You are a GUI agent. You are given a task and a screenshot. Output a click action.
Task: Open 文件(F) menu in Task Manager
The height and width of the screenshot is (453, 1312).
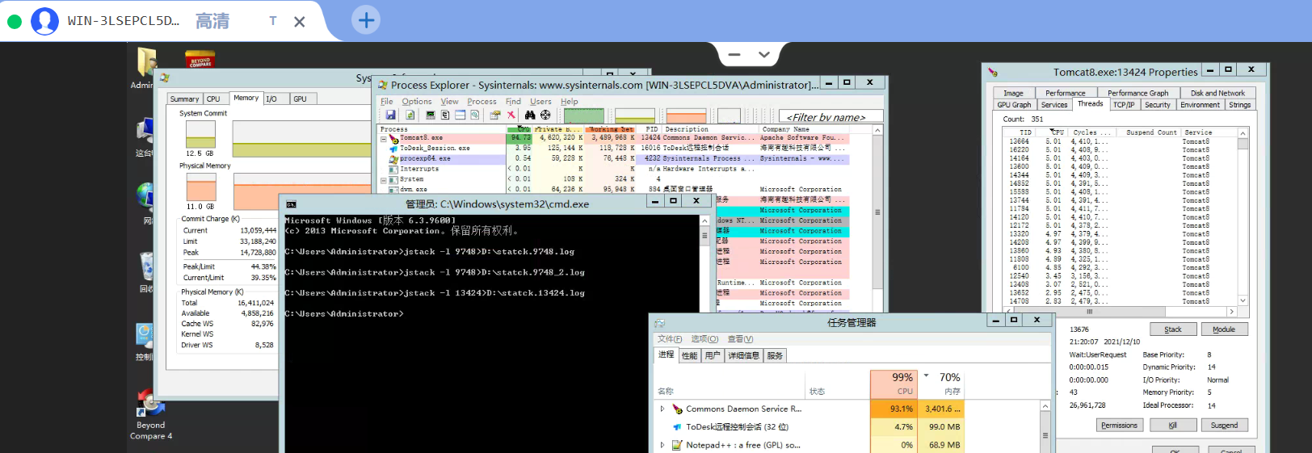click(670, 339)
